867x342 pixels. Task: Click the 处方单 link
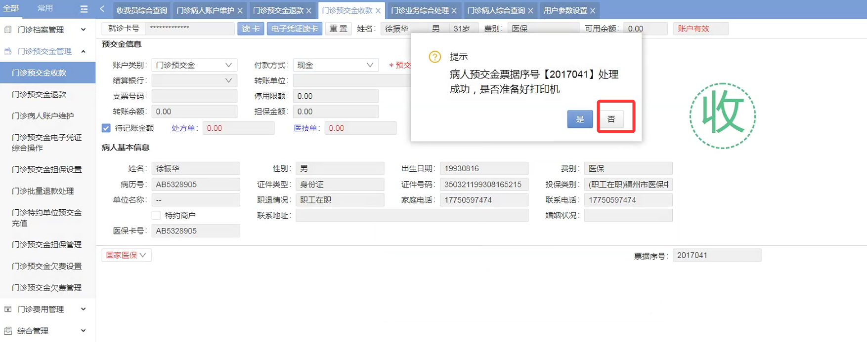[x=184, y=128]
